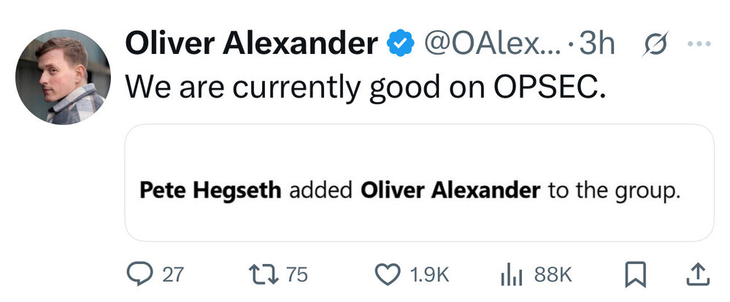Click the 1.9K likes count

pos(429,275)
